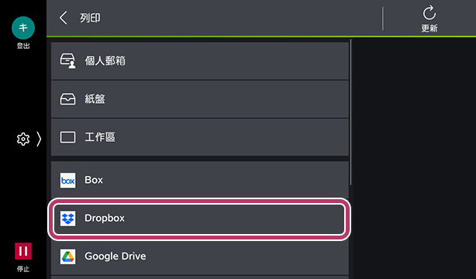Tap the 登出 logout label

23,46
